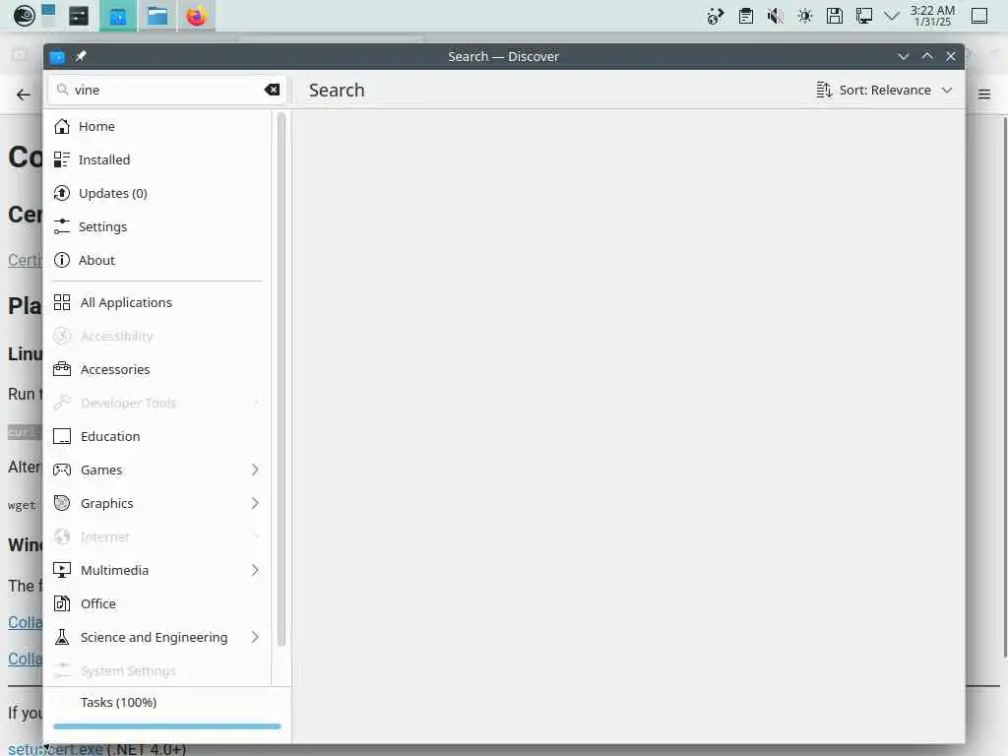Click the pin window icon in titlebar

coord(81,56)
